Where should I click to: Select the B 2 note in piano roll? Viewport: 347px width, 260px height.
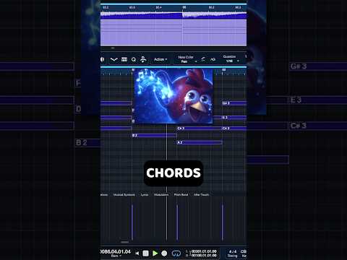(154, 136)
